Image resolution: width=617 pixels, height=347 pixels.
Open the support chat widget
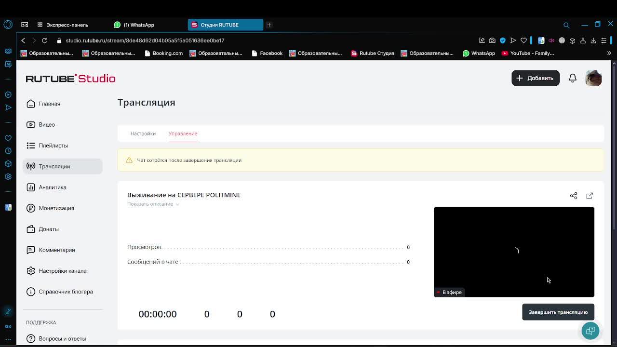point(590,331)
